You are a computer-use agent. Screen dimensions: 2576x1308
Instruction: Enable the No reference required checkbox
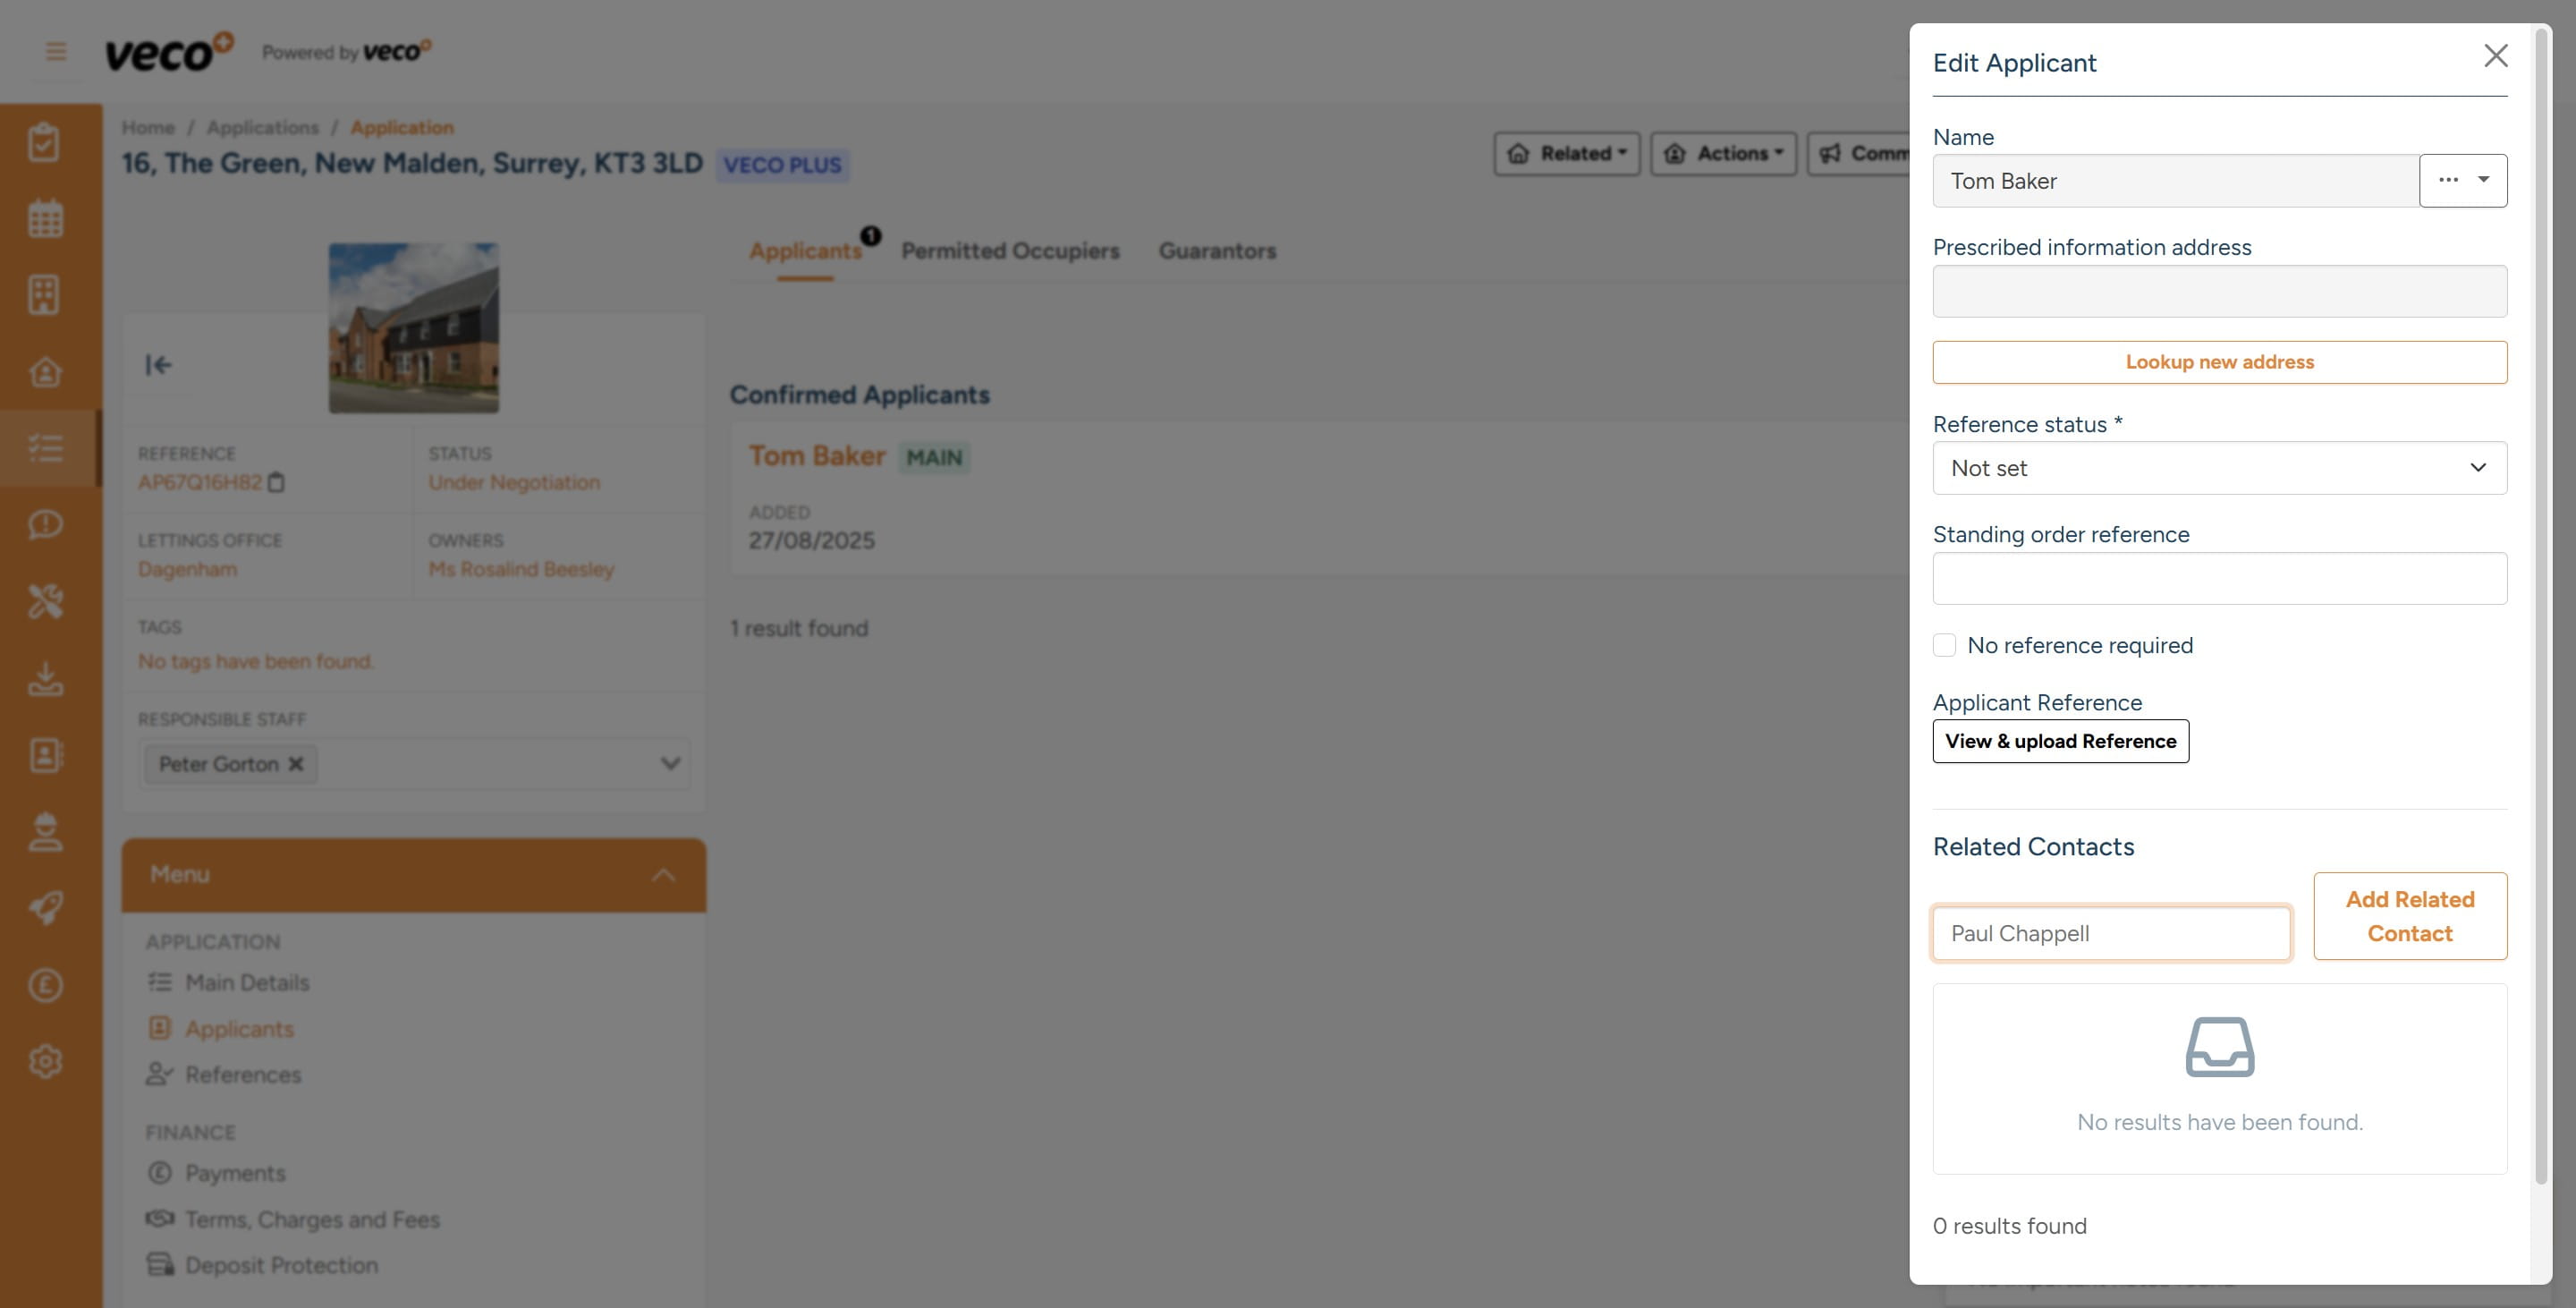click(x=1944, y=645)
